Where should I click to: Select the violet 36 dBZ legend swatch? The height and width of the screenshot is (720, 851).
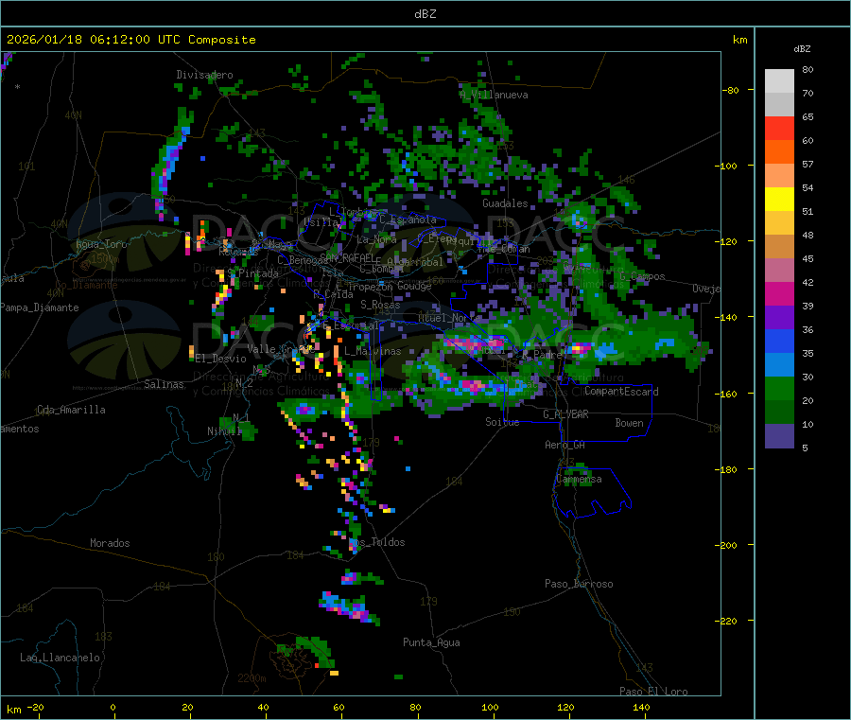click(x=779, y=318)
